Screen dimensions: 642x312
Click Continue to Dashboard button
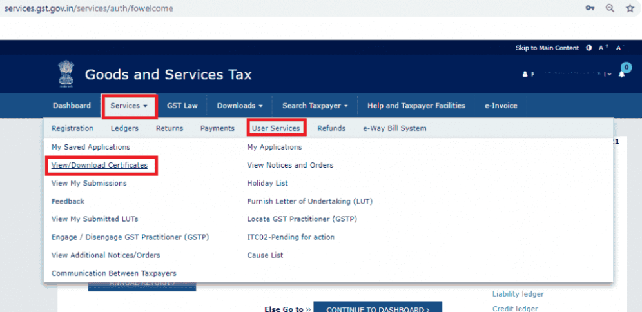coord(378,309)
